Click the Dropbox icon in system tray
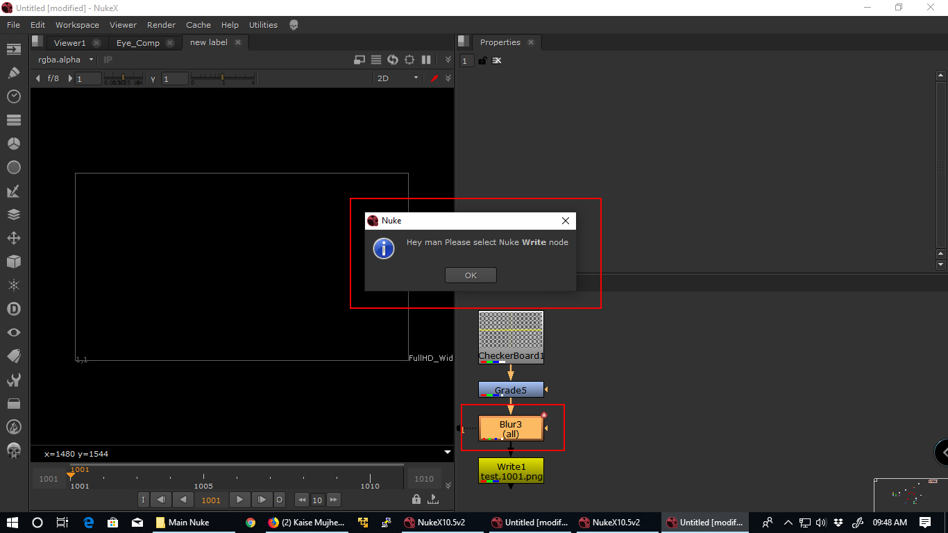This screenshot has height=533, width=948. [x=838, y=523]
